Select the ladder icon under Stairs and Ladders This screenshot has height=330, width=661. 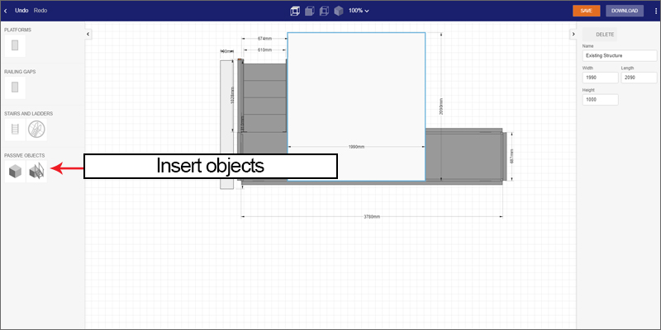pos(15,129)
